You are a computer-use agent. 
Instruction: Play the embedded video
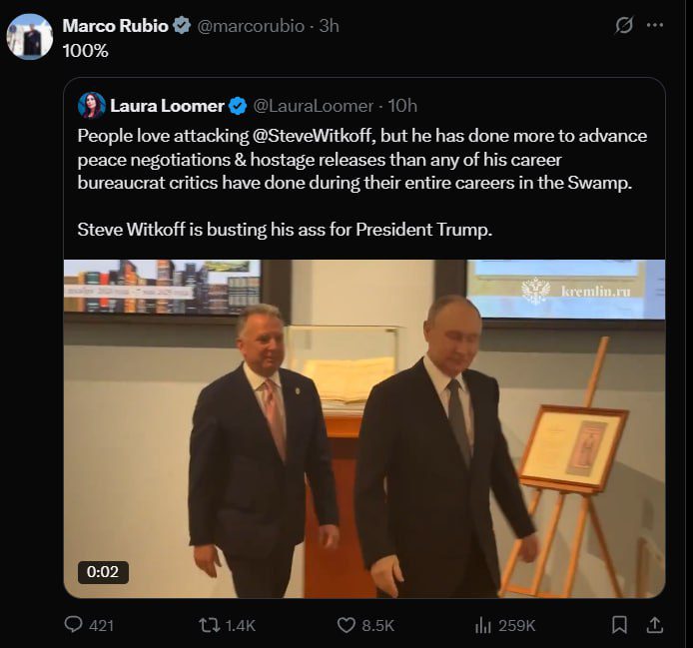pyautogui.click(x=364, y=428)
